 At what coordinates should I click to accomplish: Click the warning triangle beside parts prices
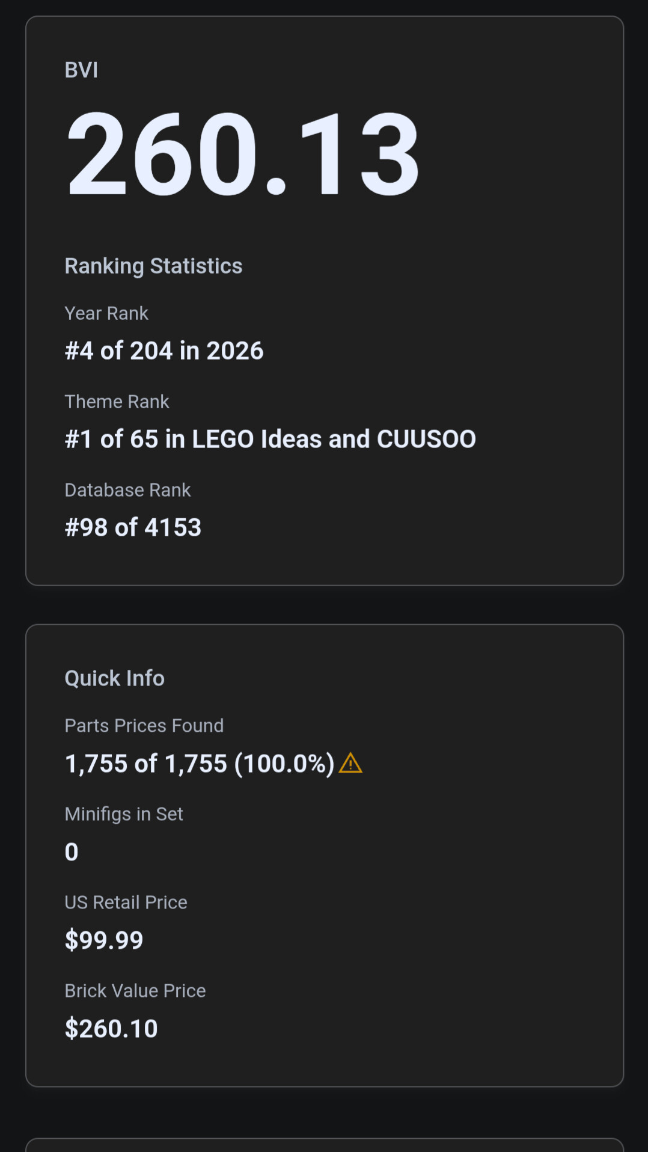350,764
